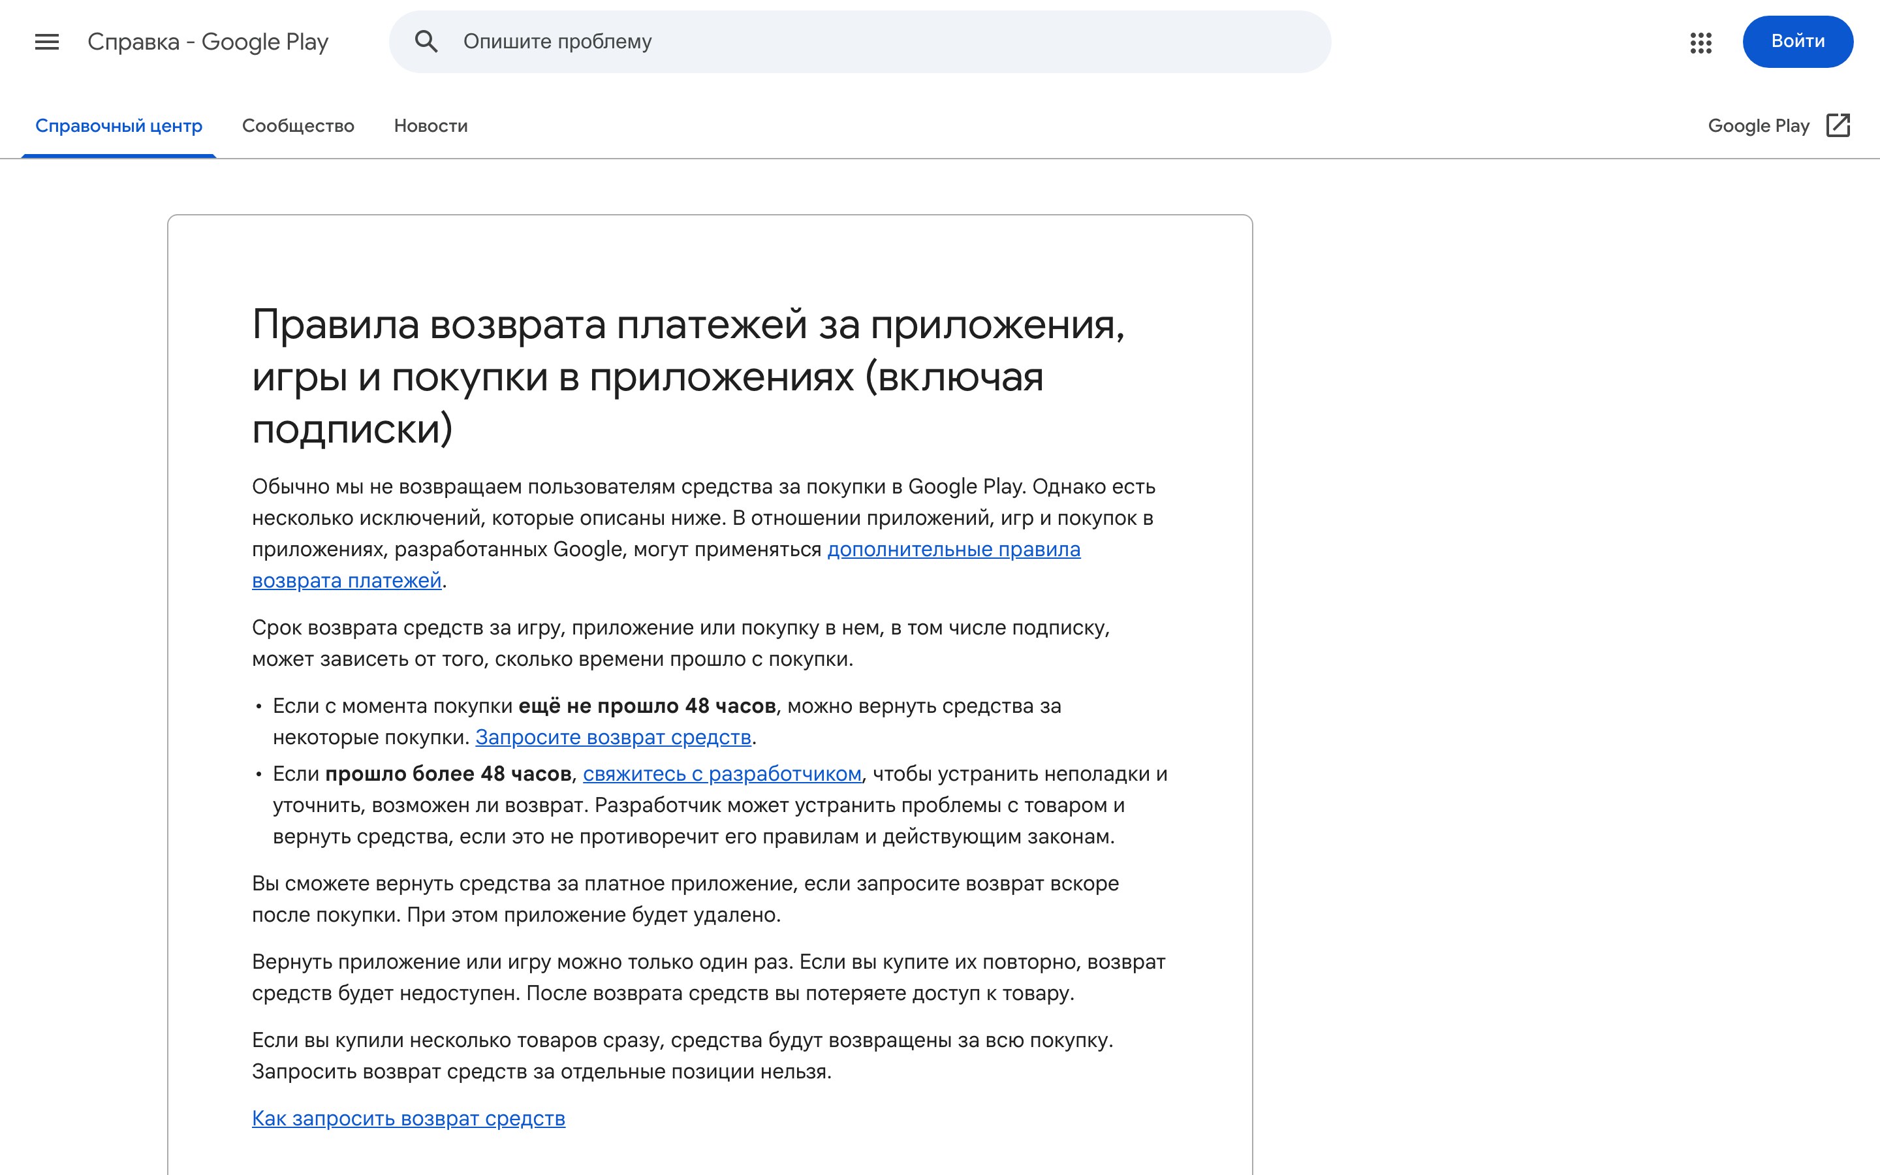Select the Справочный центр tab
Screen dimensions: 1880x1175
pos(119,126)
